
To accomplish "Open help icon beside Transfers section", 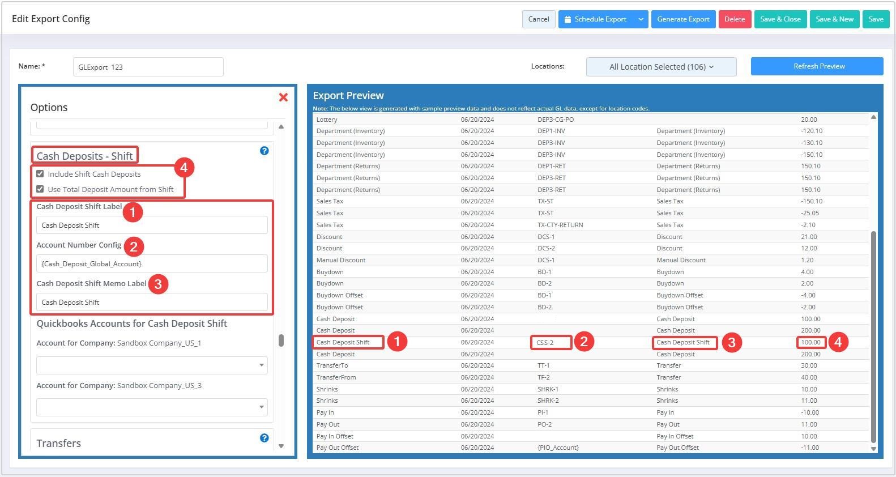I will point(264,438).
